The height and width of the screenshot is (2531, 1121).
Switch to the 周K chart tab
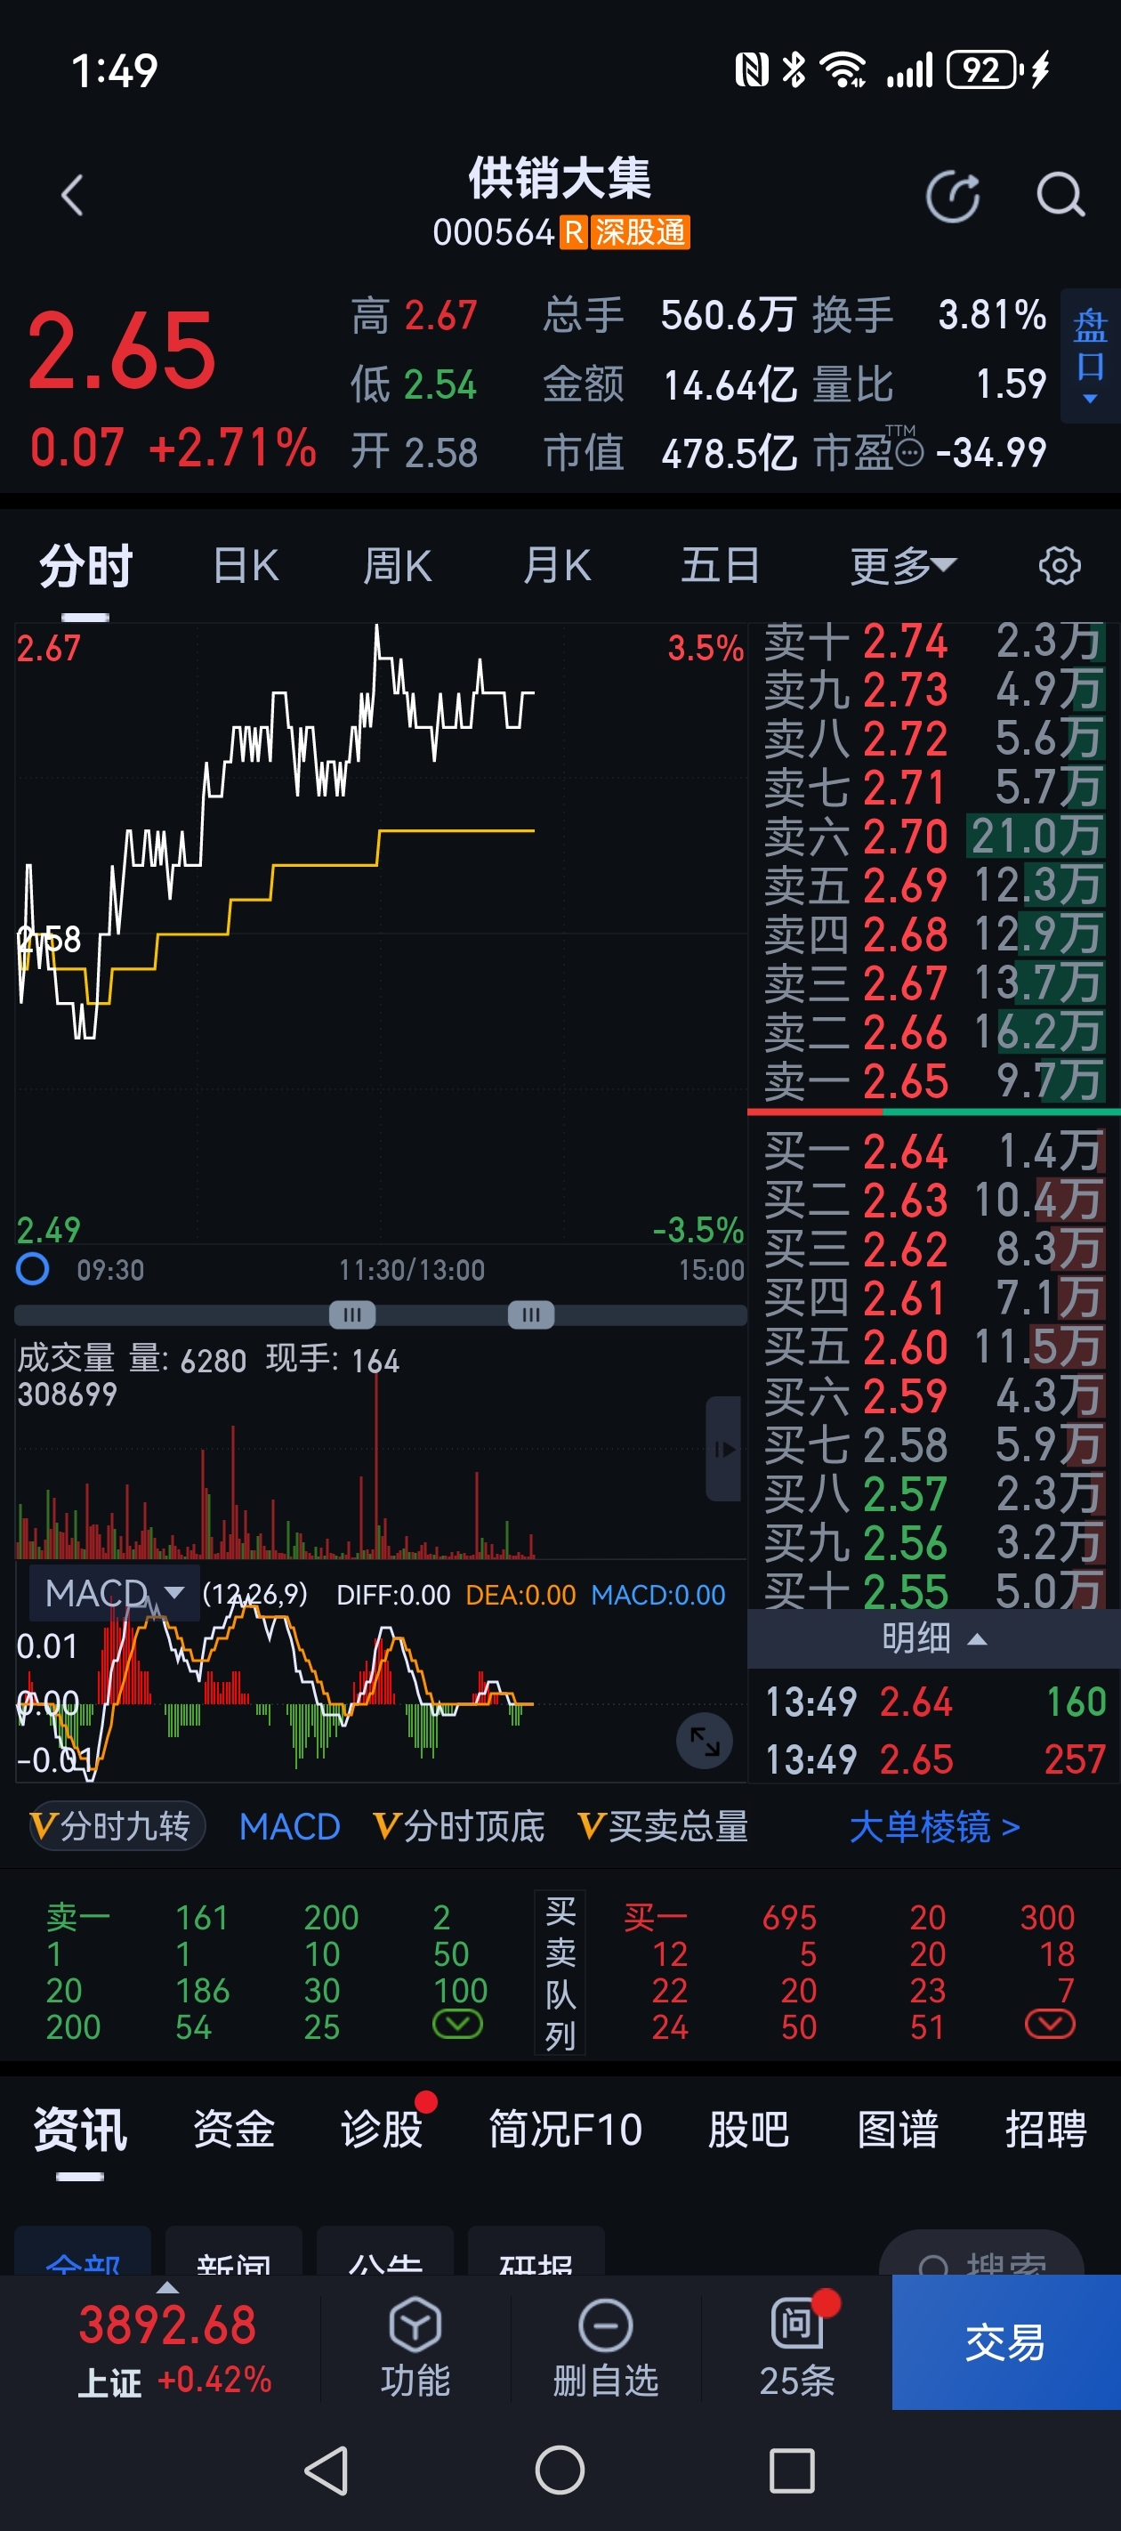397,566
